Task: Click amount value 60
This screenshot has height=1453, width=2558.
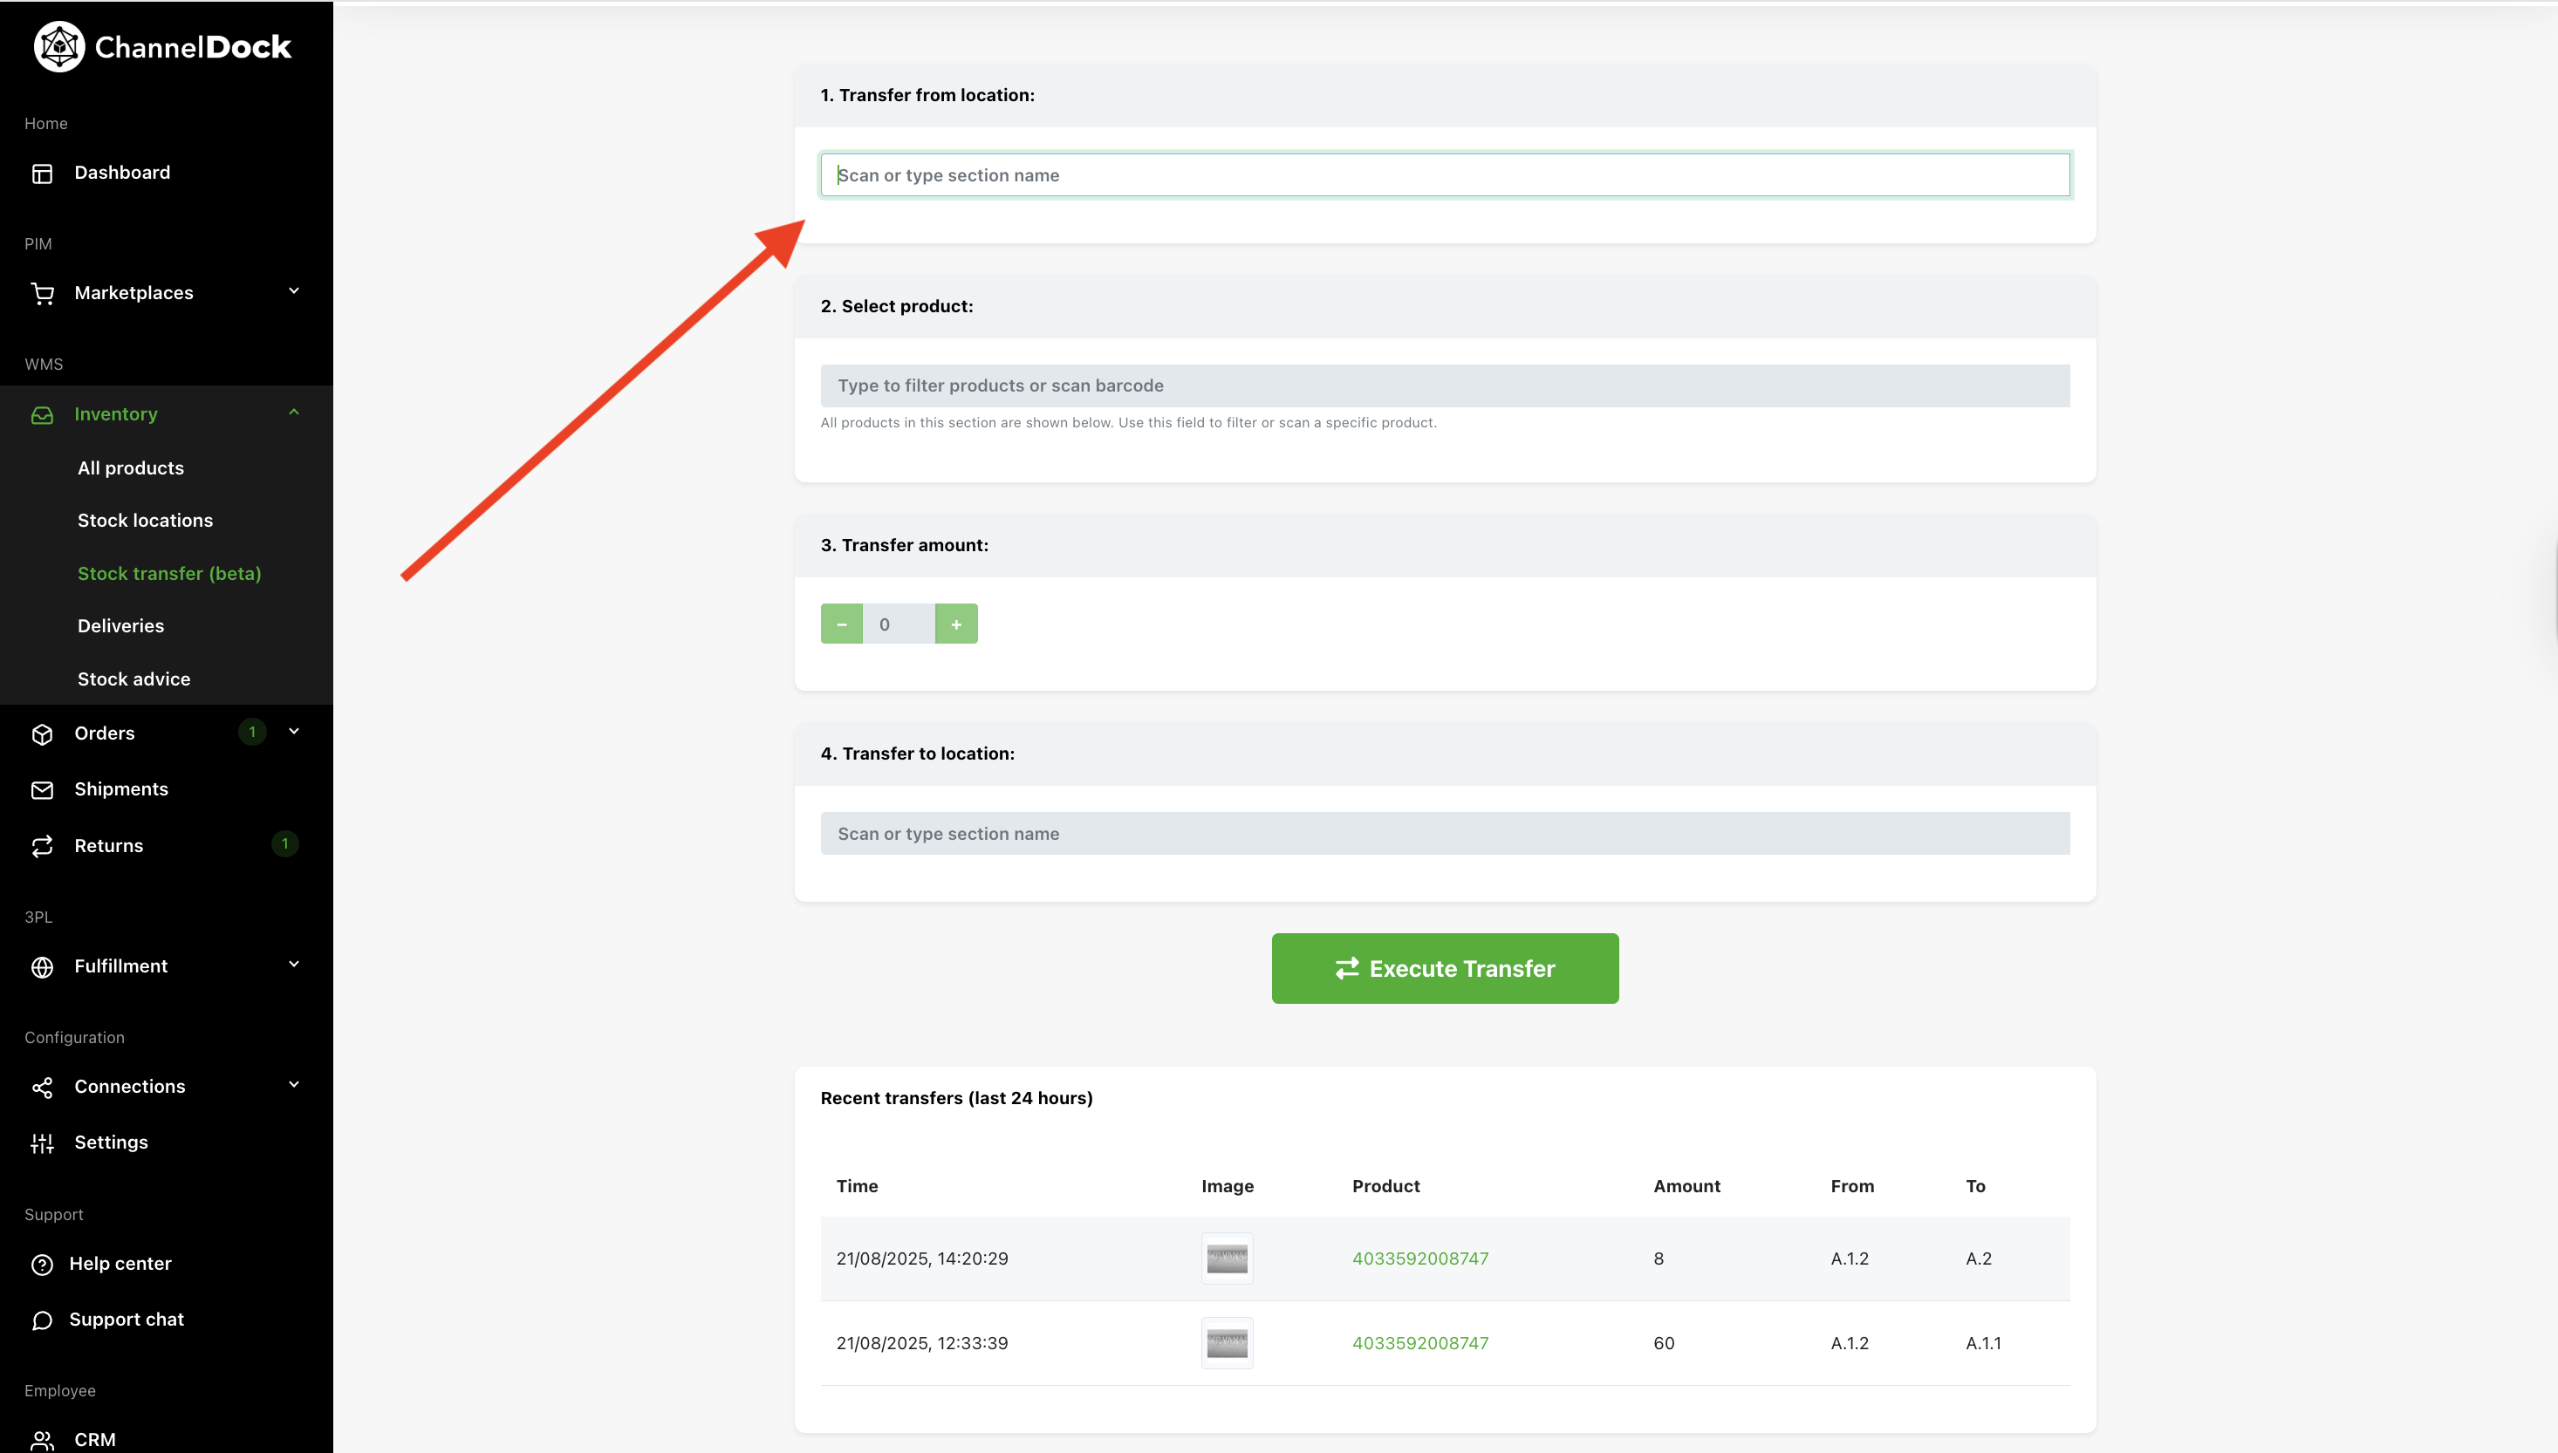Action: [x=1664, y=1343]
